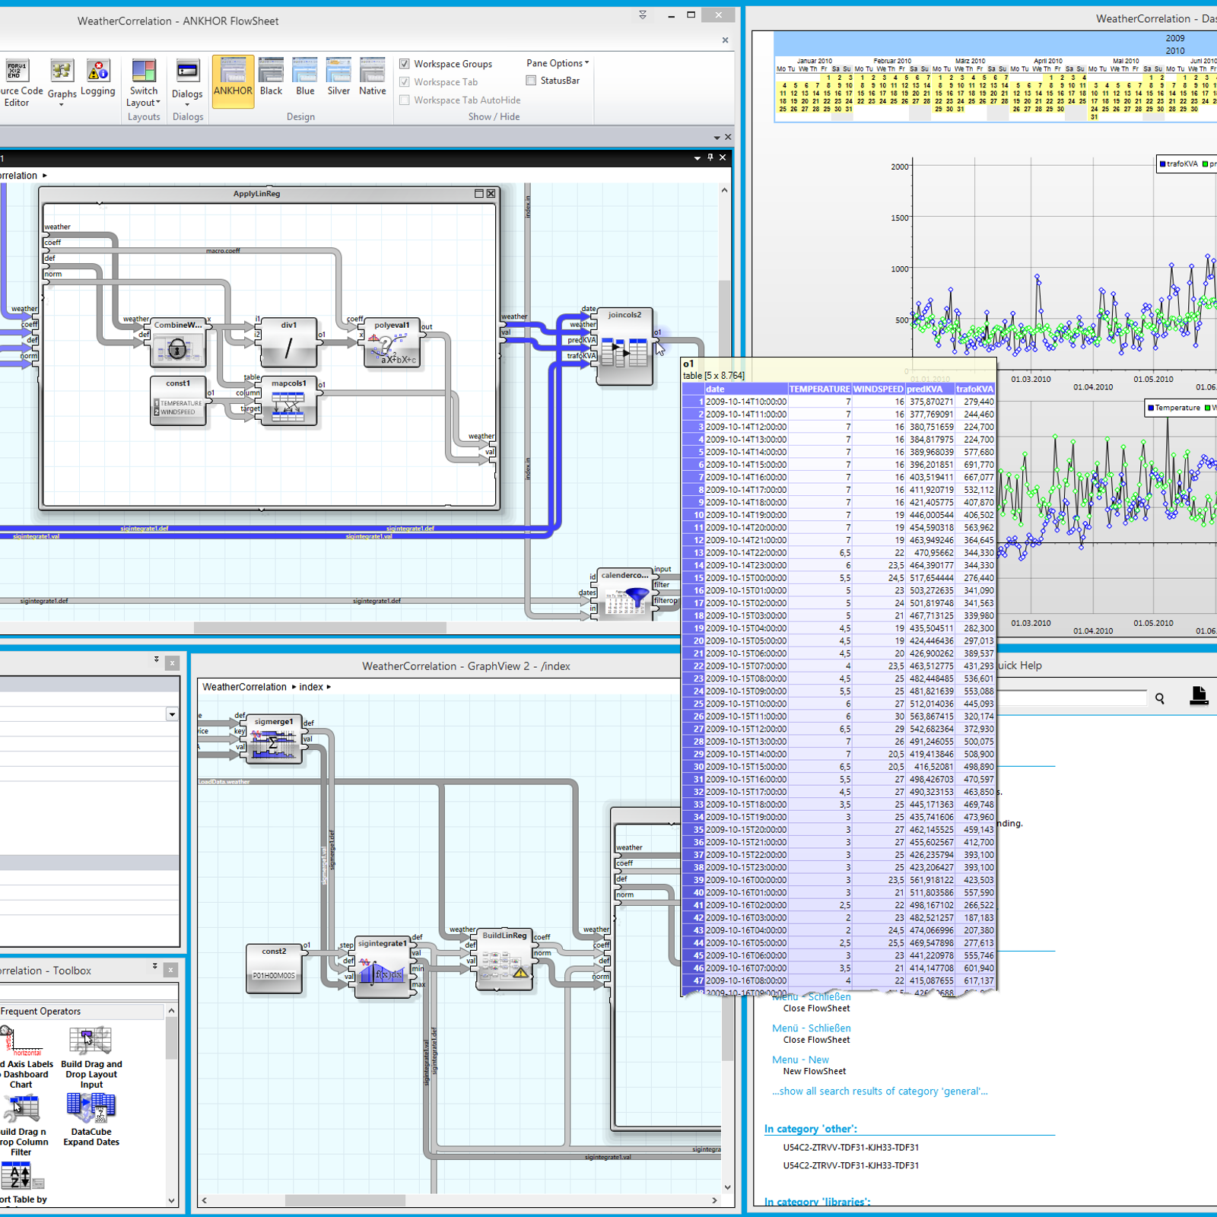The image size is (1217, 1217).
Task: Click TEMPERATURE column header in table
Action: 819,389
